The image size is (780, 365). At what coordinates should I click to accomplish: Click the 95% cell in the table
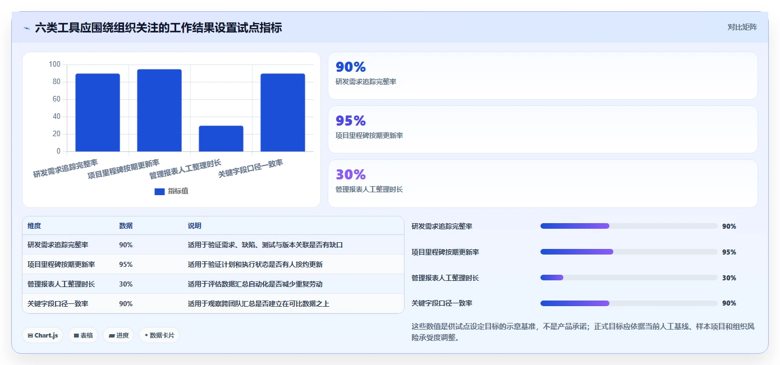coord(126,265)
